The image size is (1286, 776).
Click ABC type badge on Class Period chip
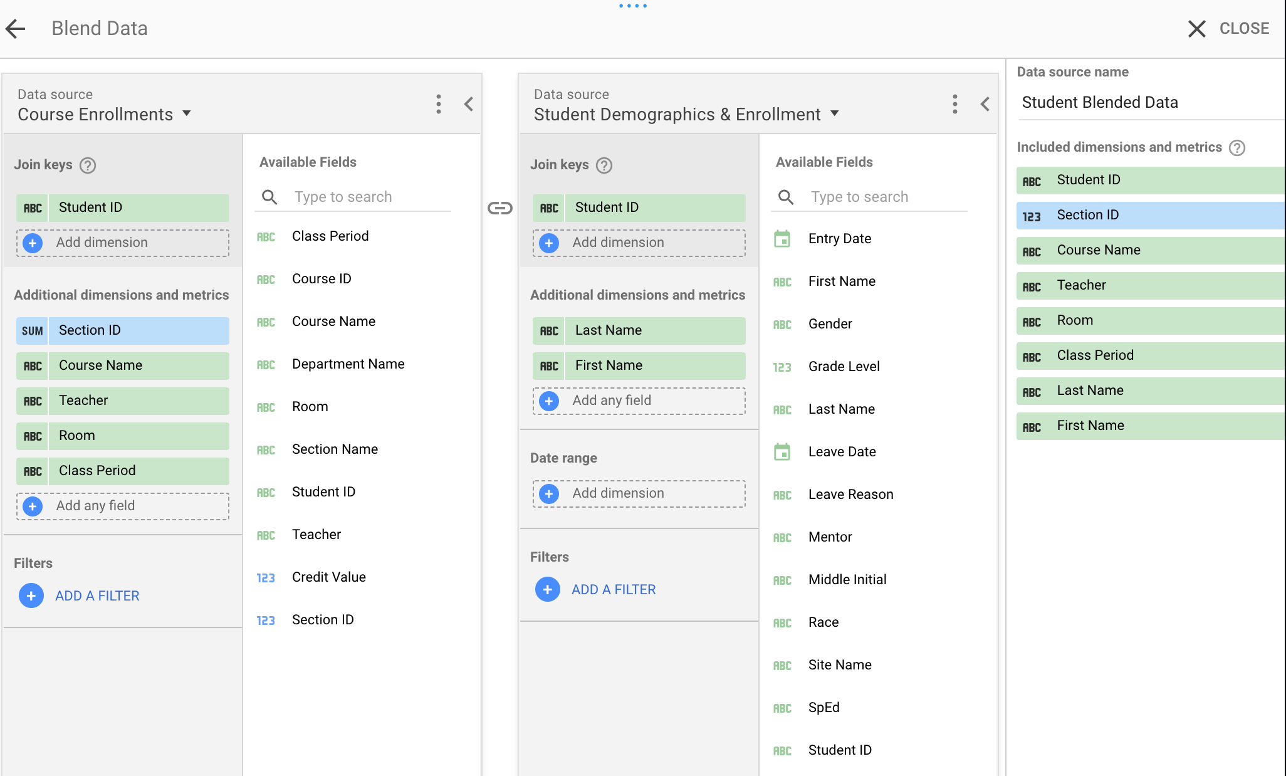point(33,471)
